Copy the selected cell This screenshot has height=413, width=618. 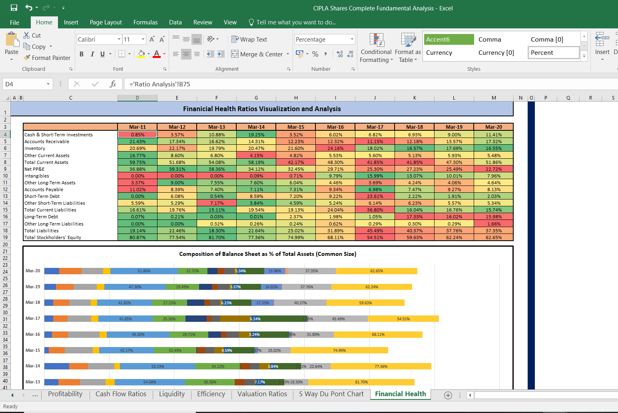[x=34, y=46]
